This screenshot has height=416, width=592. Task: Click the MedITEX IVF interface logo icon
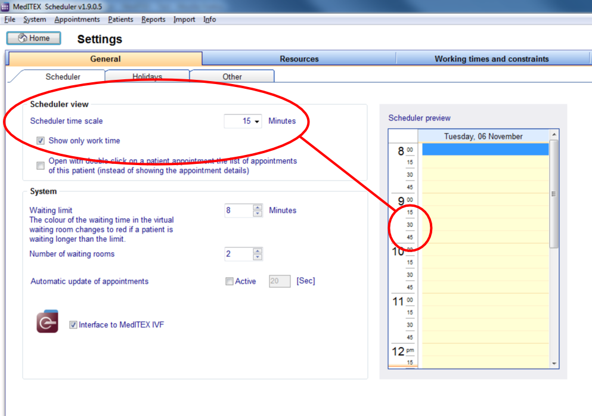click(x=47, y=322)
